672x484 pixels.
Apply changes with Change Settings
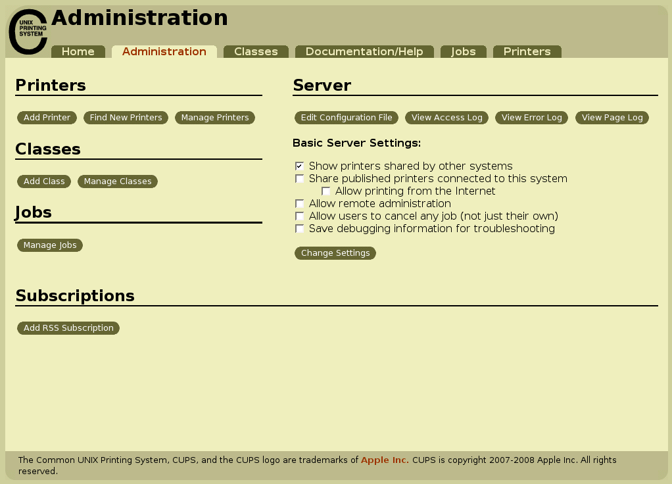pyautogui.click(x=335, y=253)
